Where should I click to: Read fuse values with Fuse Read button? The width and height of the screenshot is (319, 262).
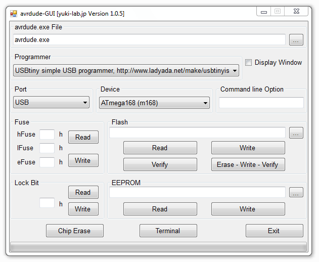[83, 137]
